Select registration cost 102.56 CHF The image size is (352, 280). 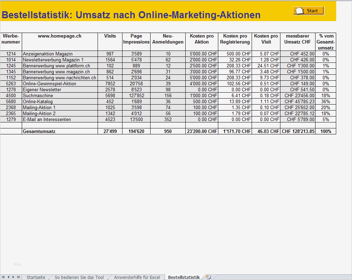point(235,84)
